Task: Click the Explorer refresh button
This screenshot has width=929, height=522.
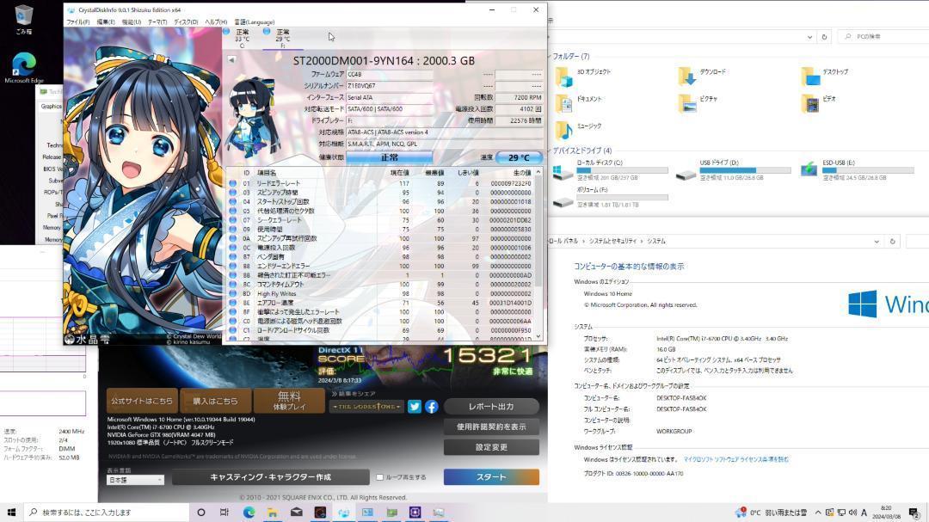Action: tap(824, 37)
